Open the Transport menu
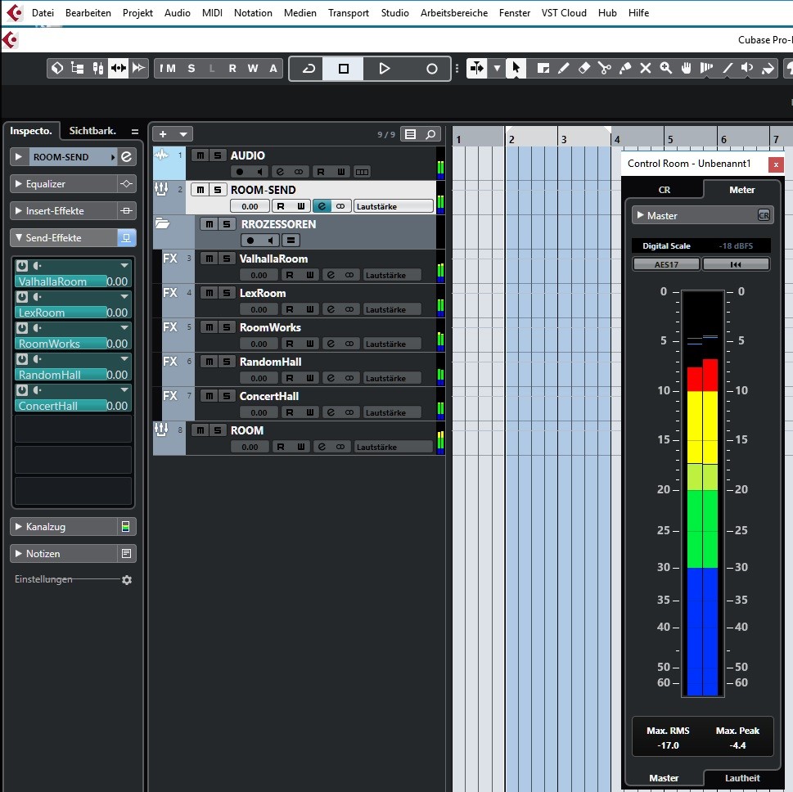The height and width of the screenshot is (792, 793). pos(349,13)
